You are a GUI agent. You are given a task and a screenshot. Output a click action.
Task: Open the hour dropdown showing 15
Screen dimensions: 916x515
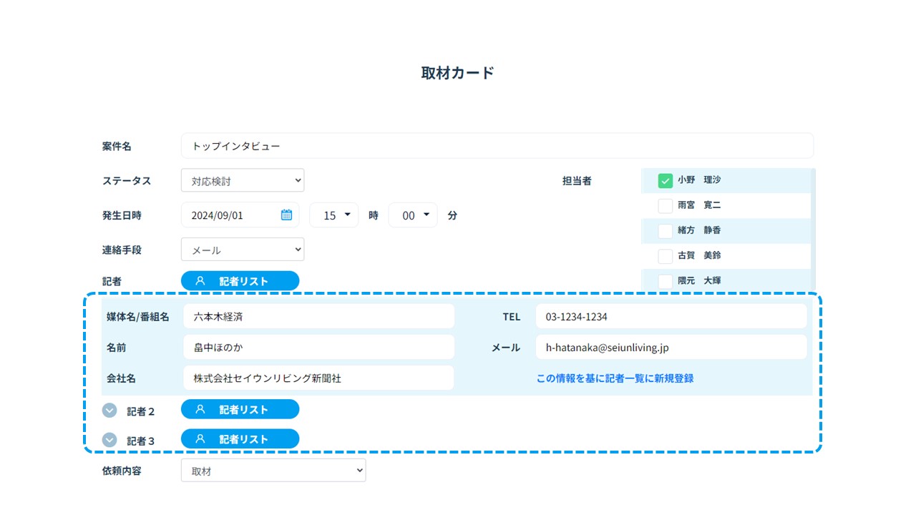[333, 215]
